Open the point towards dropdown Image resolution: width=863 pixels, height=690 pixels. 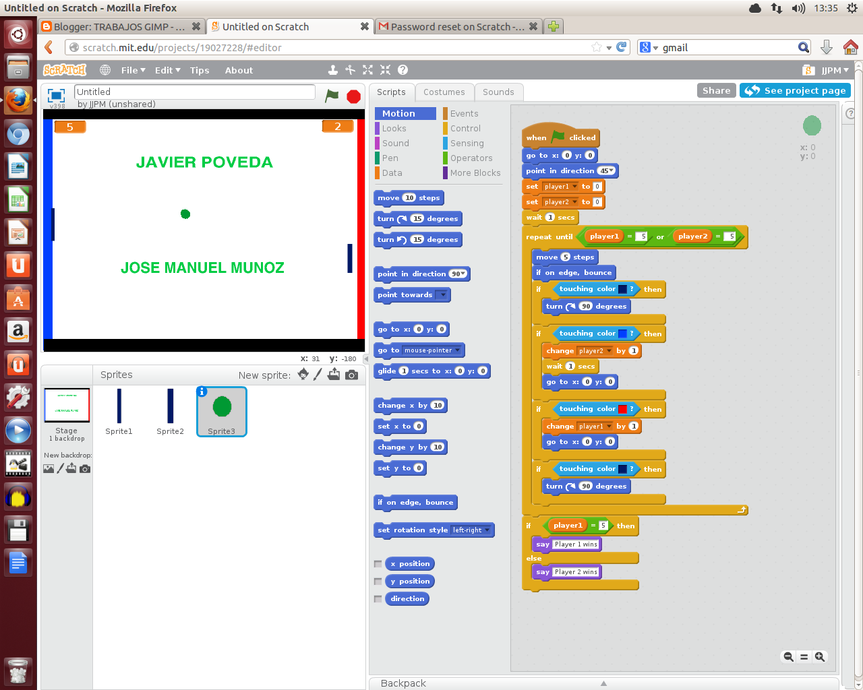(444, 295)
